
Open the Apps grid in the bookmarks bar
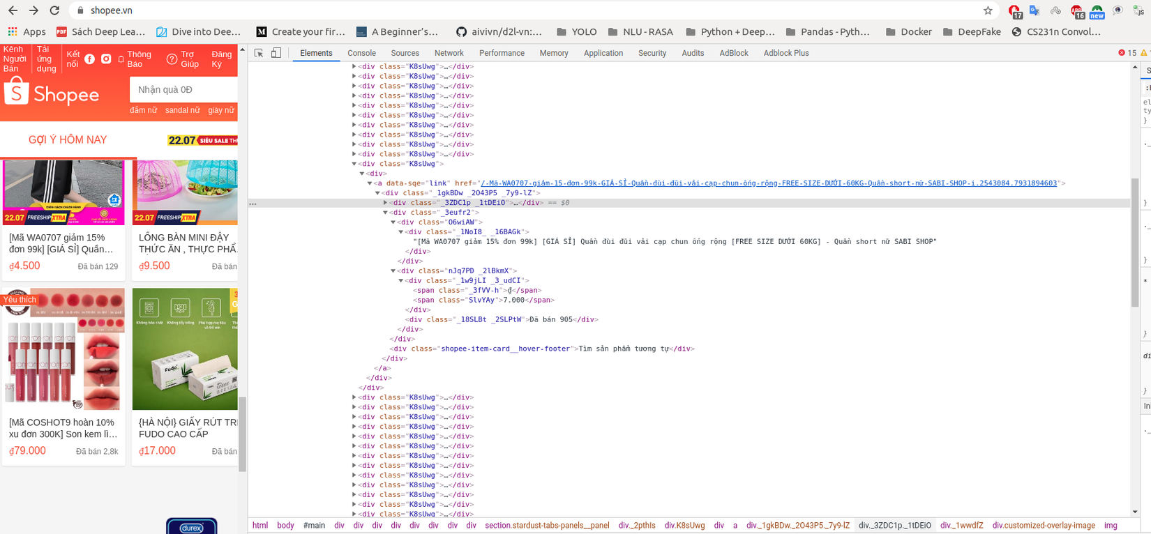pyautogui.click(x=27, y=31)
